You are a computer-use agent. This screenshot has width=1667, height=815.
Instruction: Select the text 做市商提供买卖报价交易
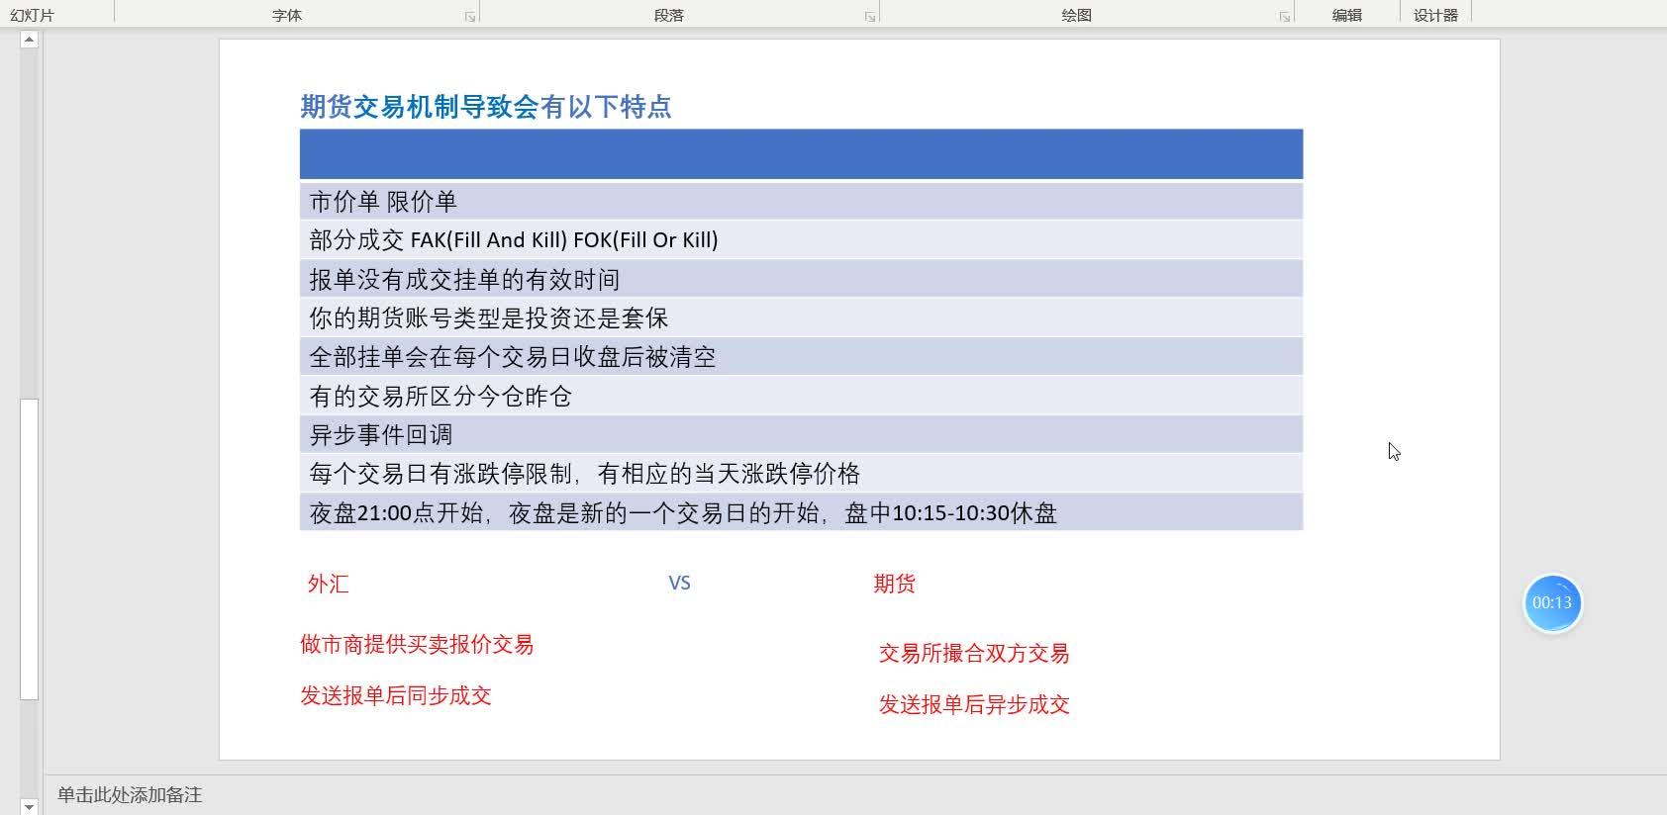(417, 645)
